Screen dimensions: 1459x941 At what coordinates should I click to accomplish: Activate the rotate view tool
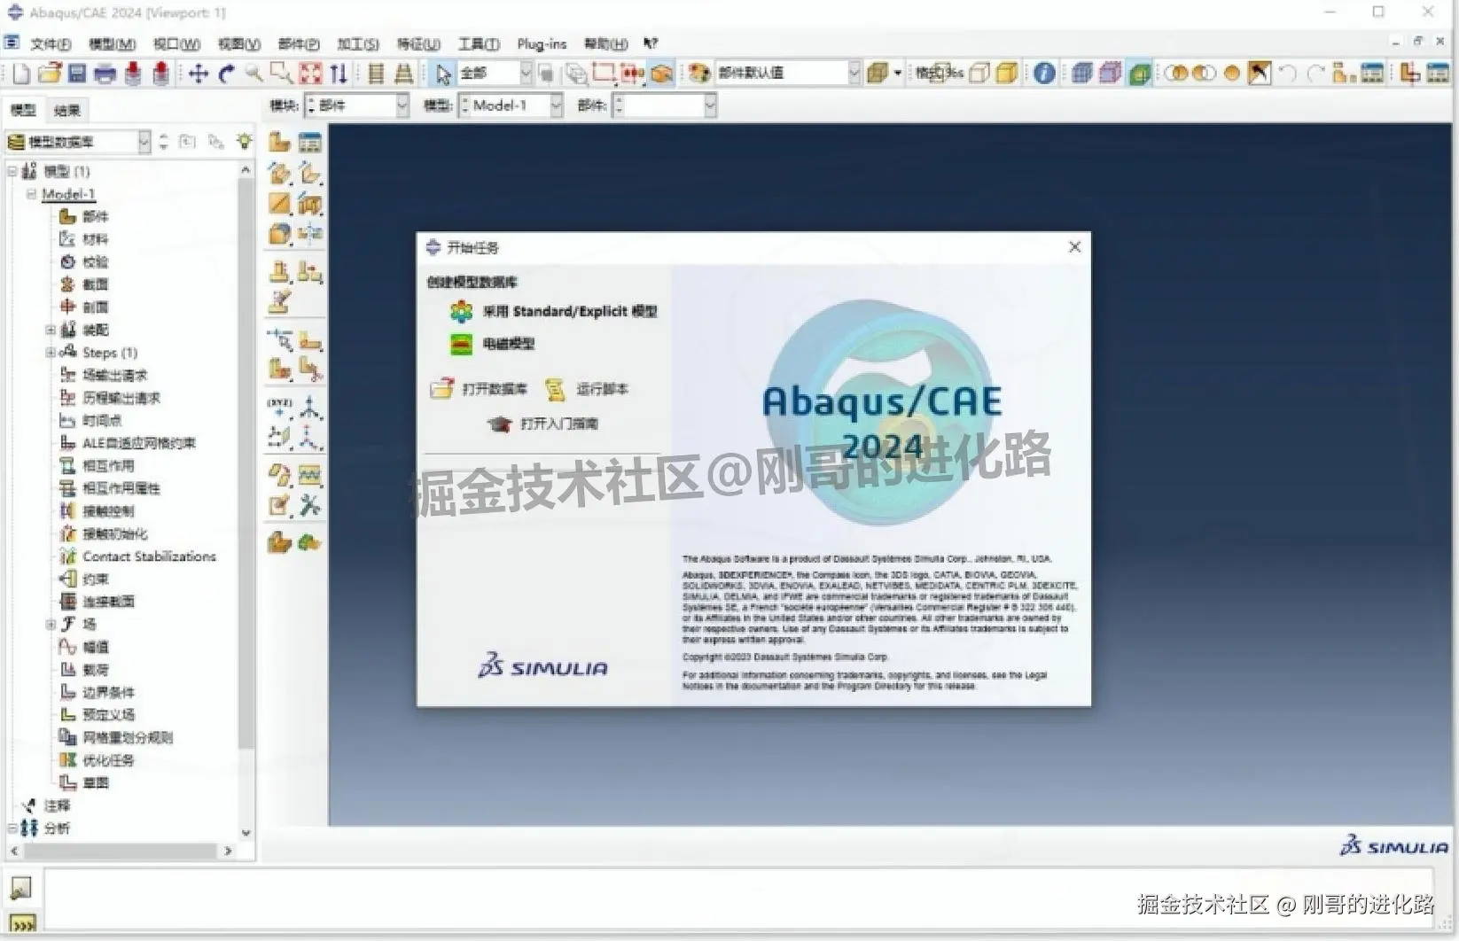click(x=227, y=74)
